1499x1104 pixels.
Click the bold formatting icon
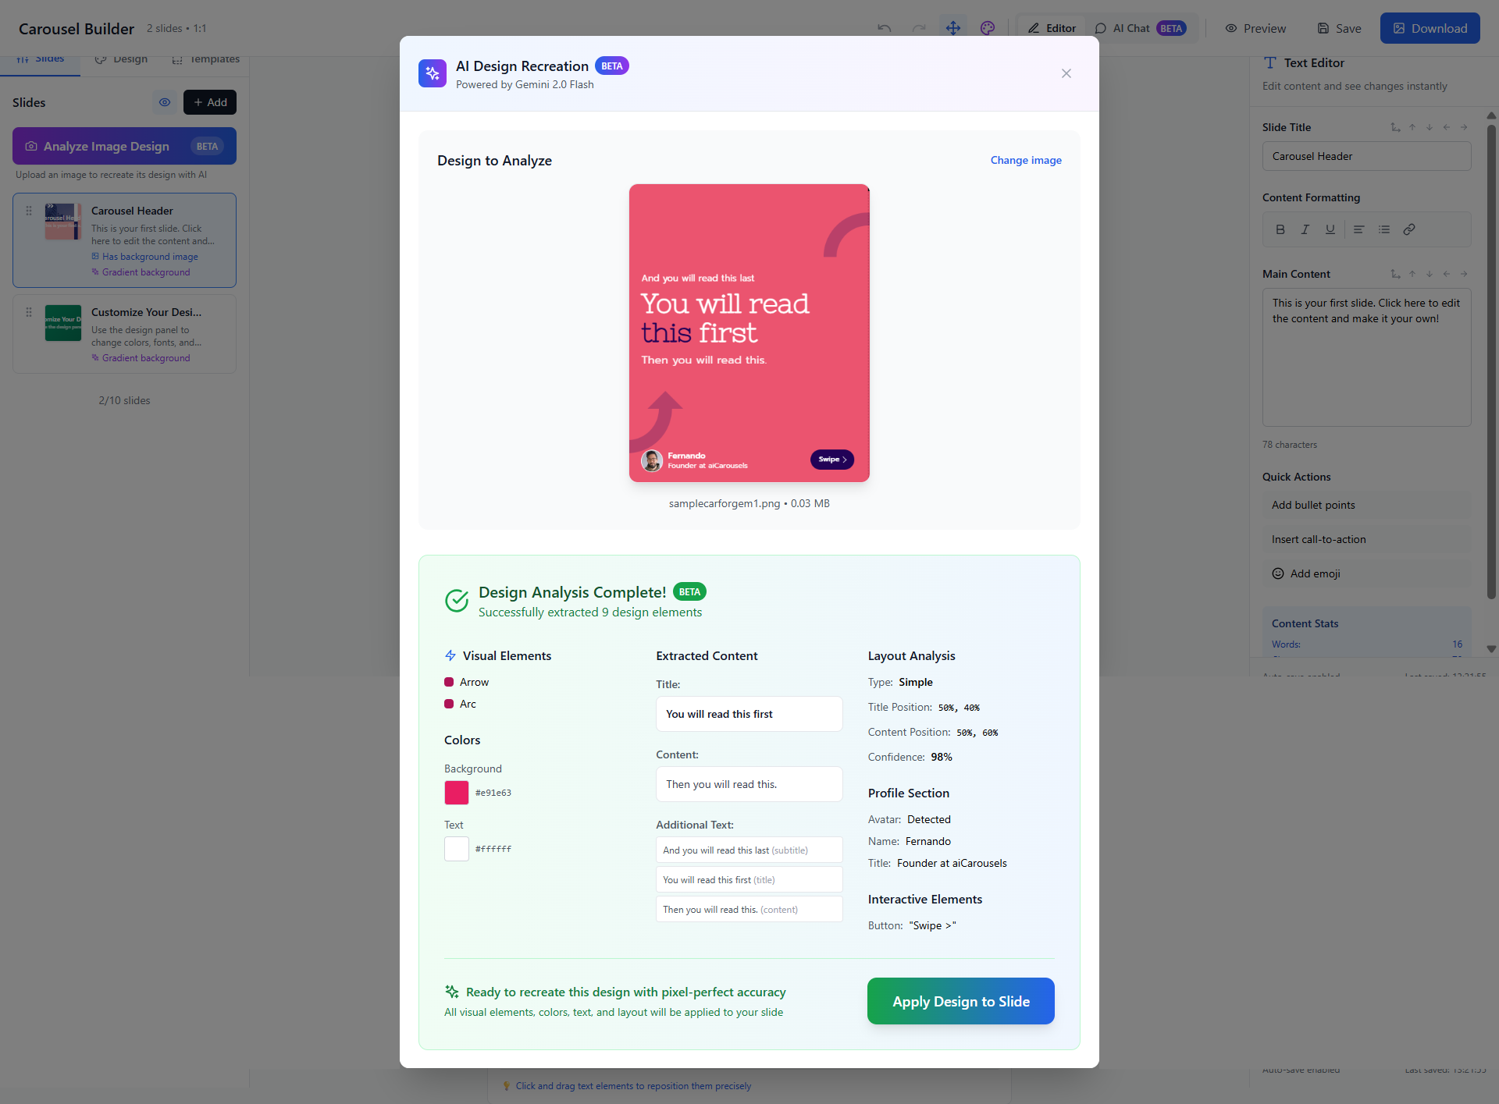(1280, 229)
